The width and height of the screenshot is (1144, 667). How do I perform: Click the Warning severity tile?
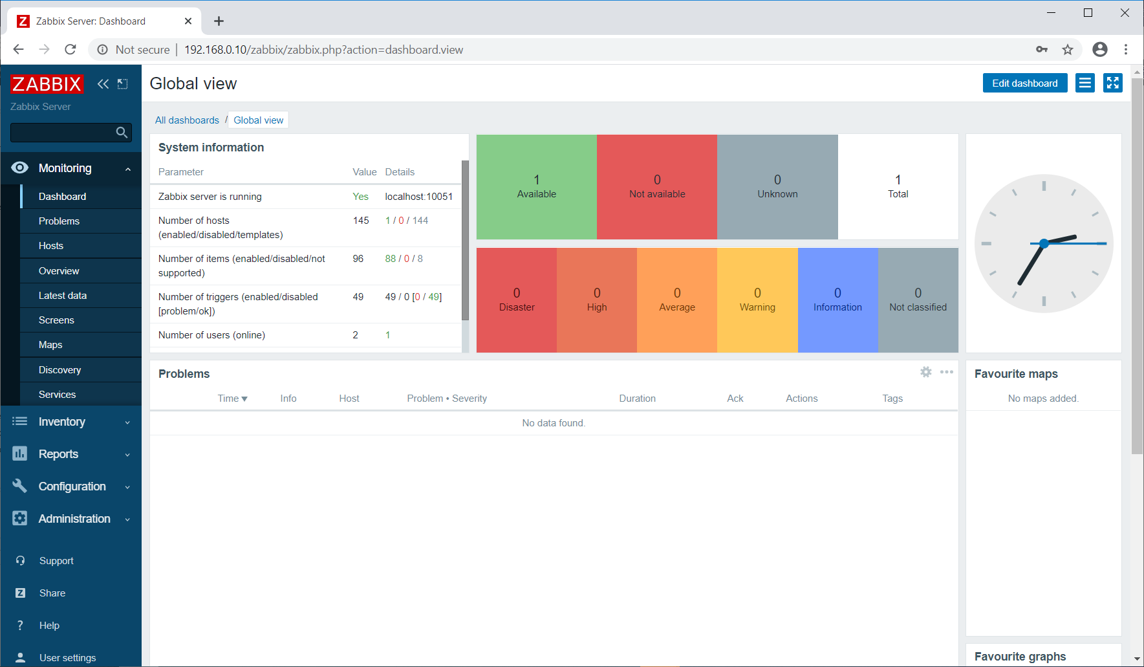757,300
